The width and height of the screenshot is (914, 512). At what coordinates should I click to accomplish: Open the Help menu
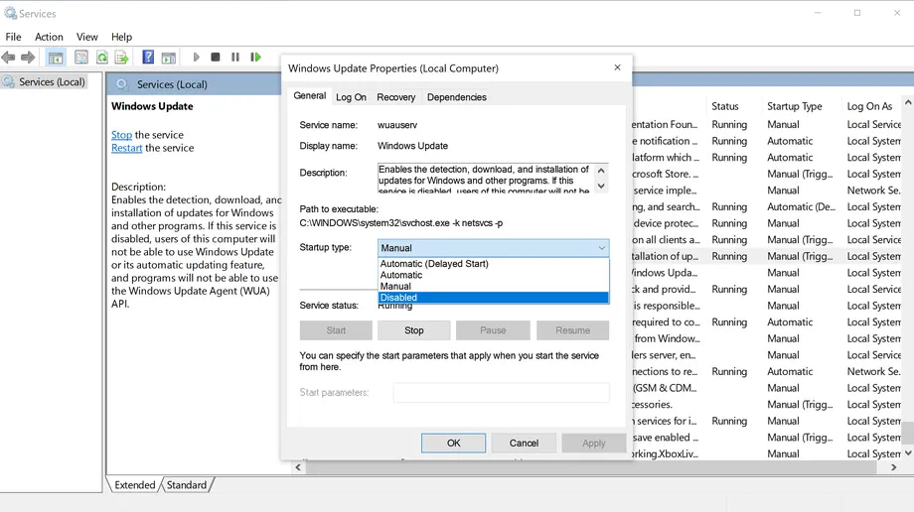tap(121, 37)
